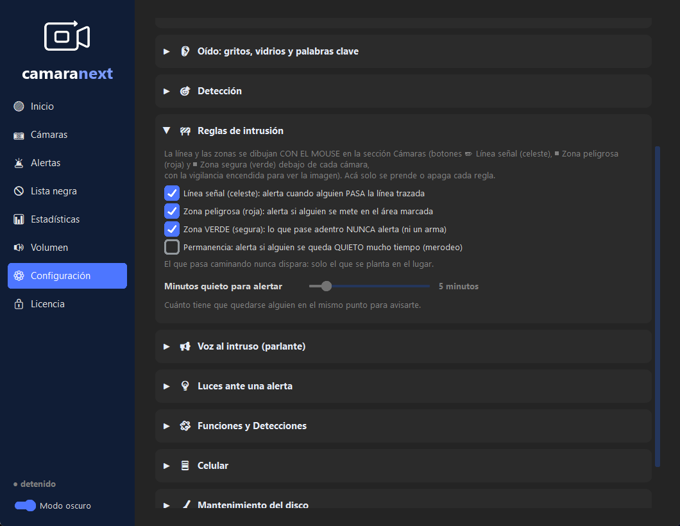This screenshot has height=526, width=680.
Task: Select Configuración in the sidebar
Action: tap(67, 276)
